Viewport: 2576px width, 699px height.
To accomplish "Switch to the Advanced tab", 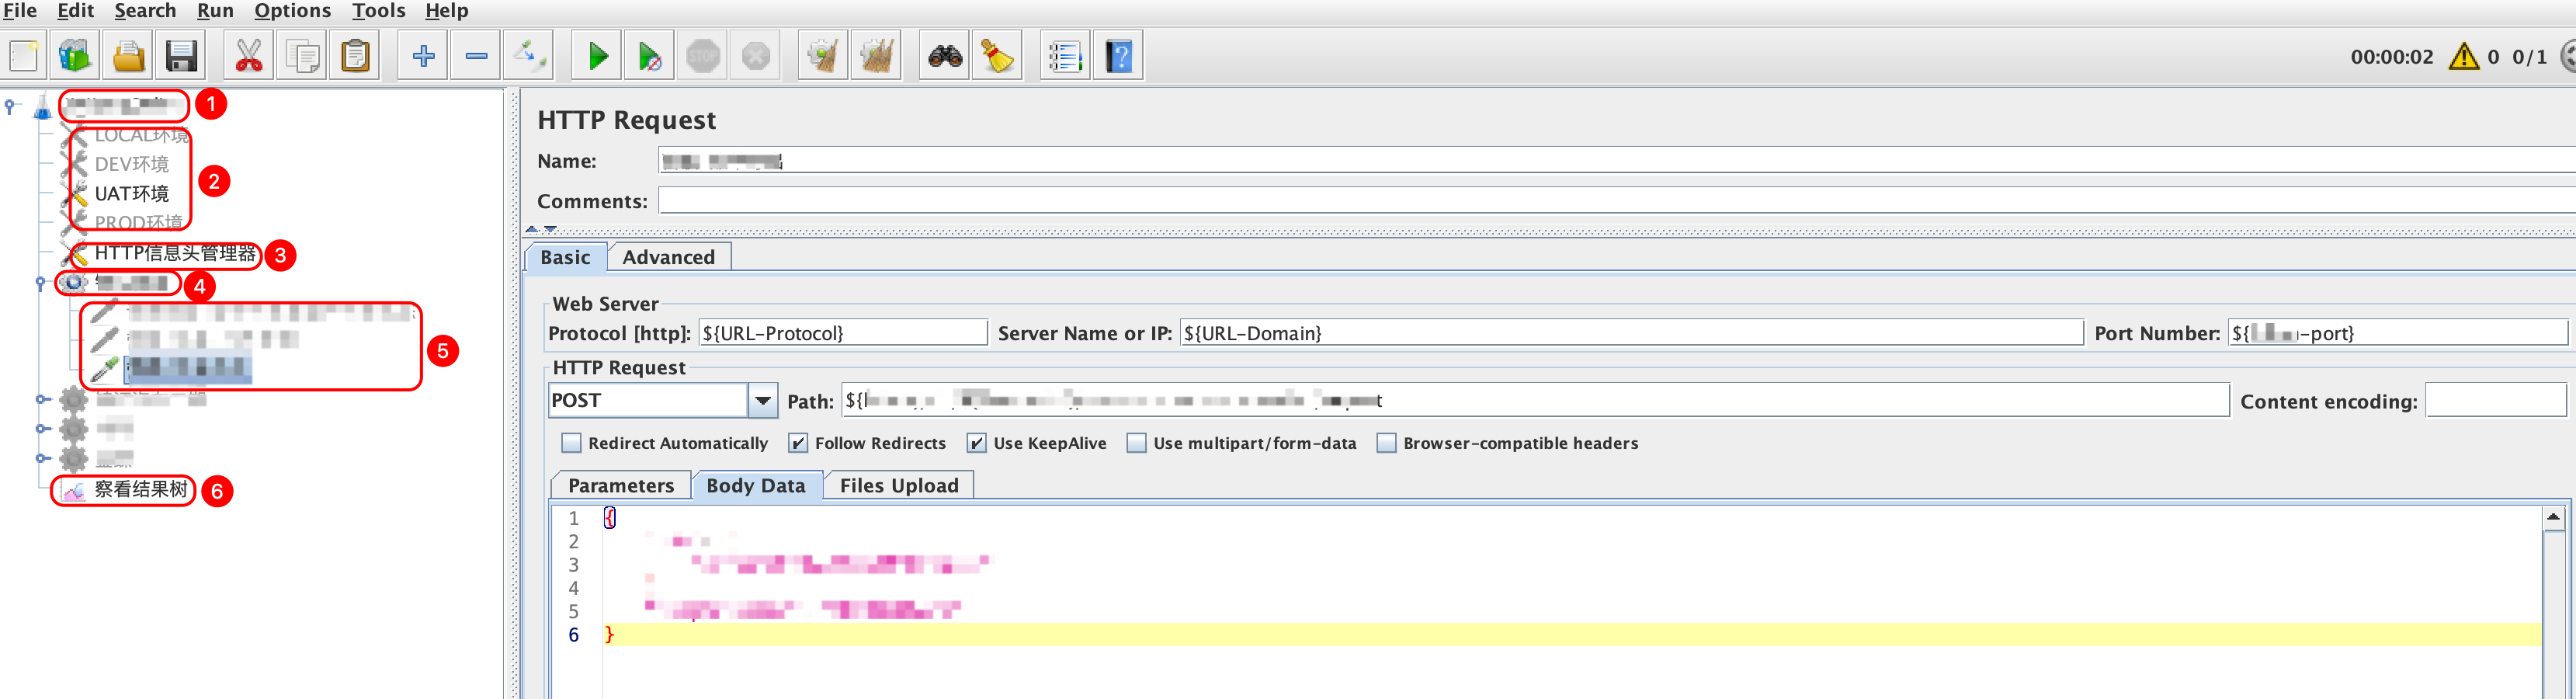I will [669, 257].
